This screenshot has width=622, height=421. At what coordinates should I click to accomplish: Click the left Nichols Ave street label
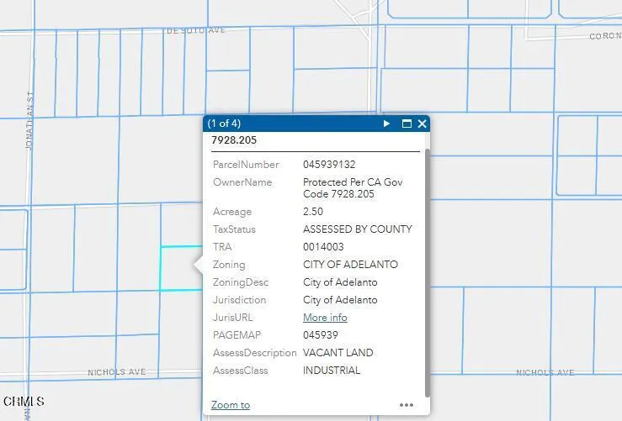click(117, 372)
